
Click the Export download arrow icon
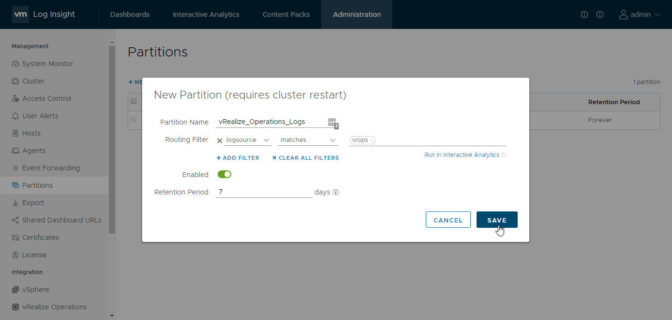click(x=15, y=203)
